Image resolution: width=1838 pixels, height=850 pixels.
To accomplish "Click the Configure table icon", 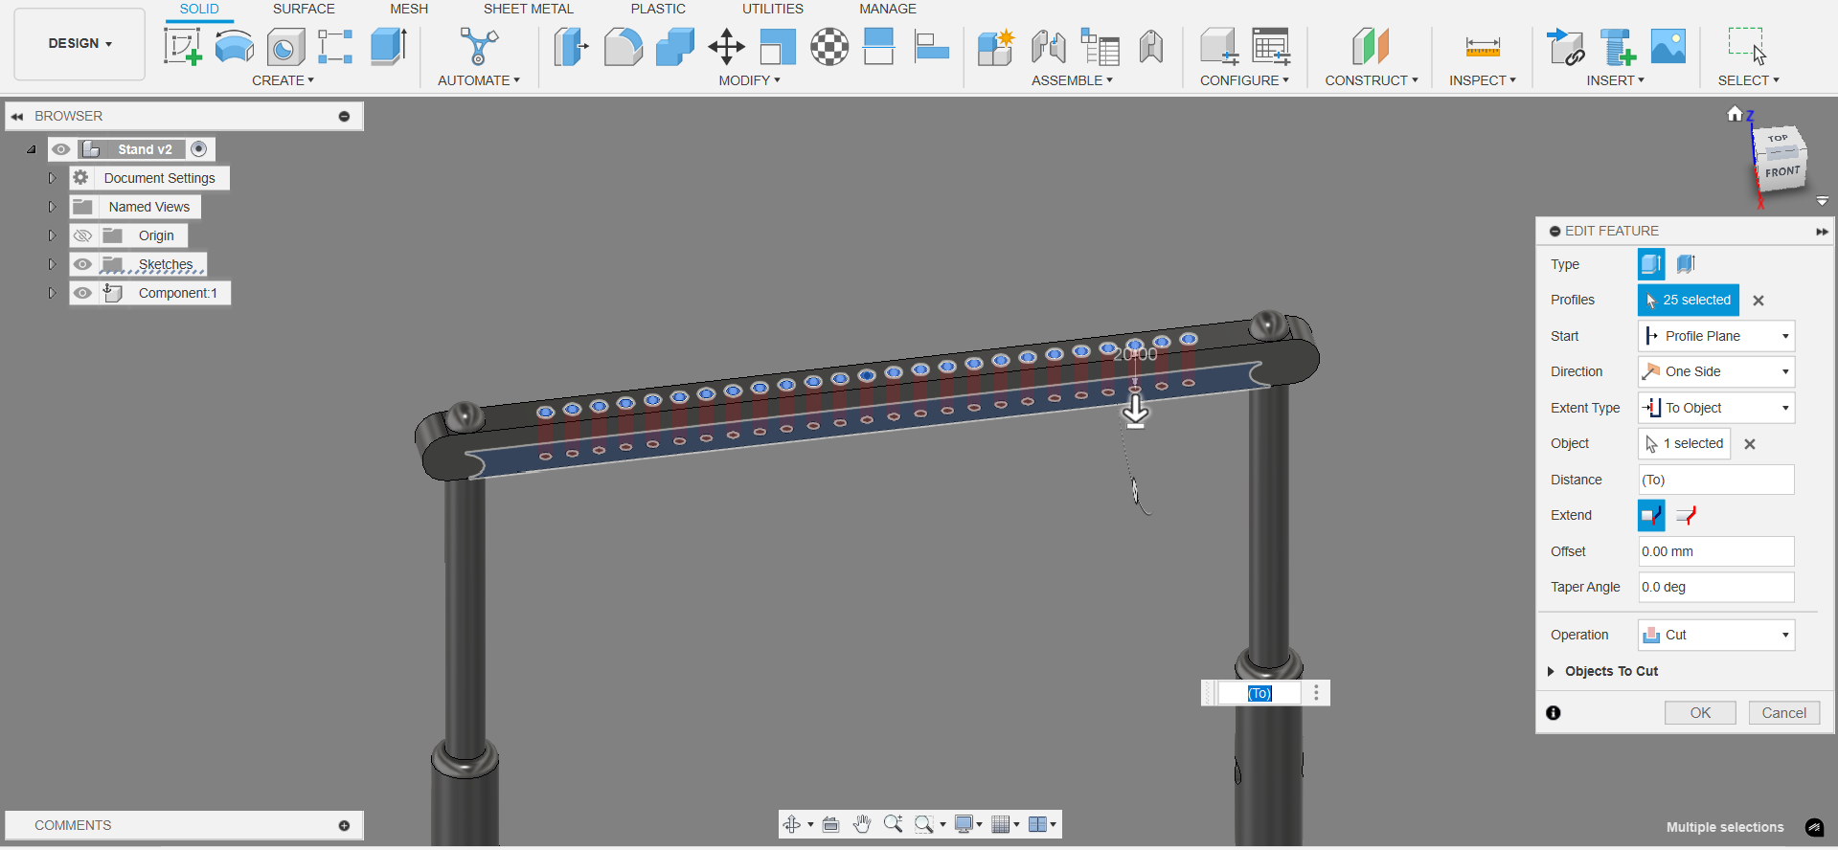I will point(1271,46).
